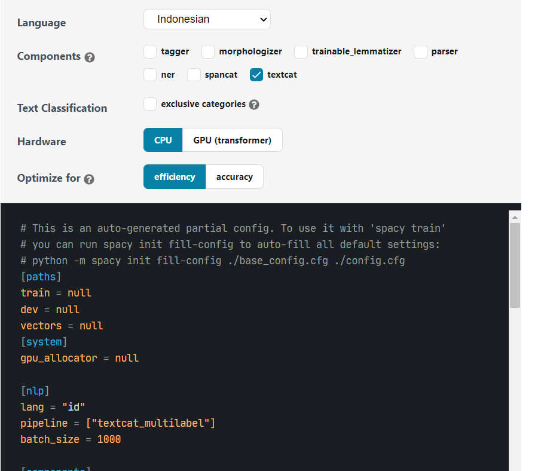Click the [paths] section header in config
Viewport: 544px width, 471px height.
(41, 277)
